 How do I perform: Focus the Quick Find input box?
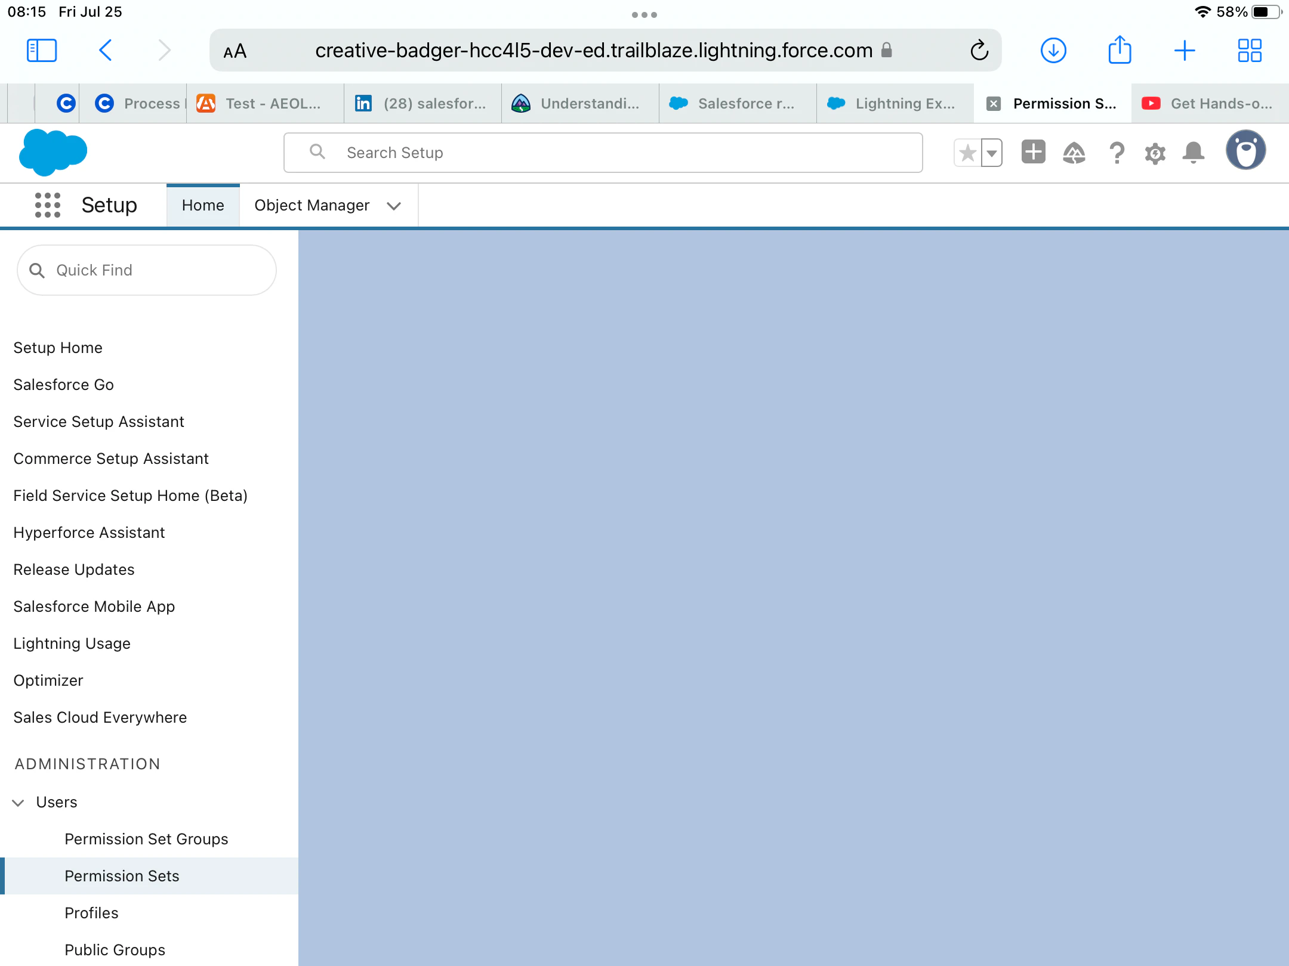[x=147, y=270]
